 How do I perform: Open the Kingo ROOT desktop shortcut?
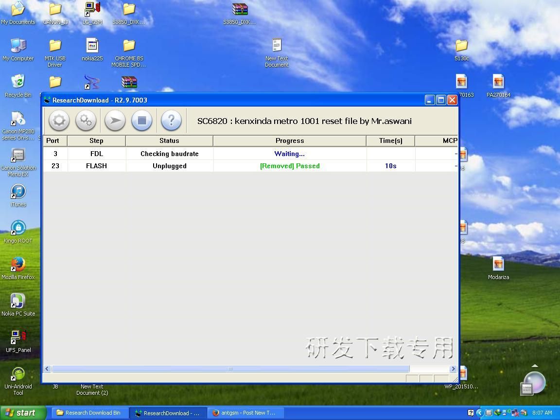18,228
